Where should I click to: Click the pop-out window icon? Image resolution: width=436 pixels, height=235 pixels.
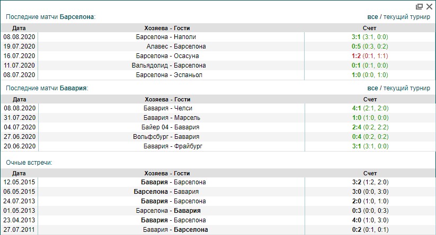click(420, 6)
